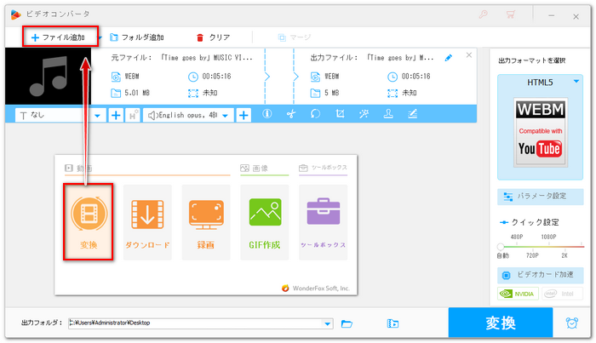Click the scissors trim icon
The height and width of the screenshot is (343, 596).
pyautogui.click(x=290, y=114)
